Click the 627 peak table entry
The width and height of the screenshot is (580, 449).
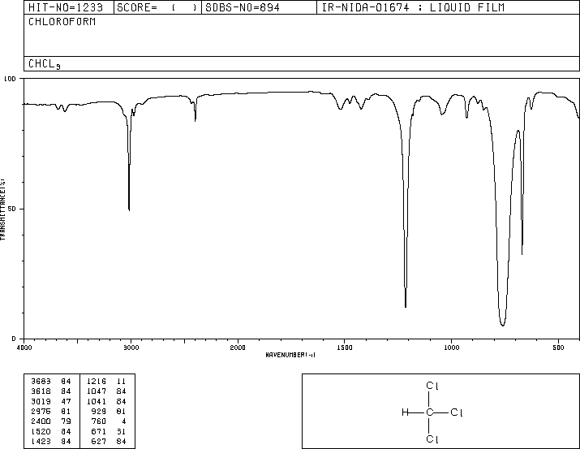pyautogui.click(x=99, y=442)
